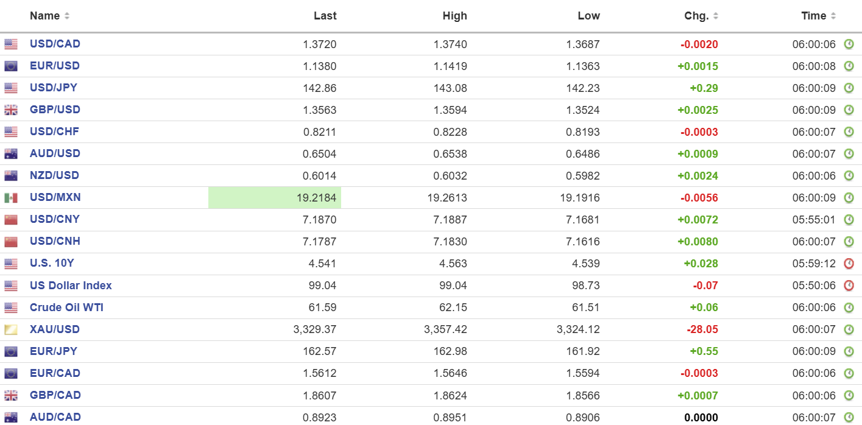Click the Australia flag icon beside AUD/USD
Image resolution: width=862 pixels, height=425 pixels.
pos(11,154)
